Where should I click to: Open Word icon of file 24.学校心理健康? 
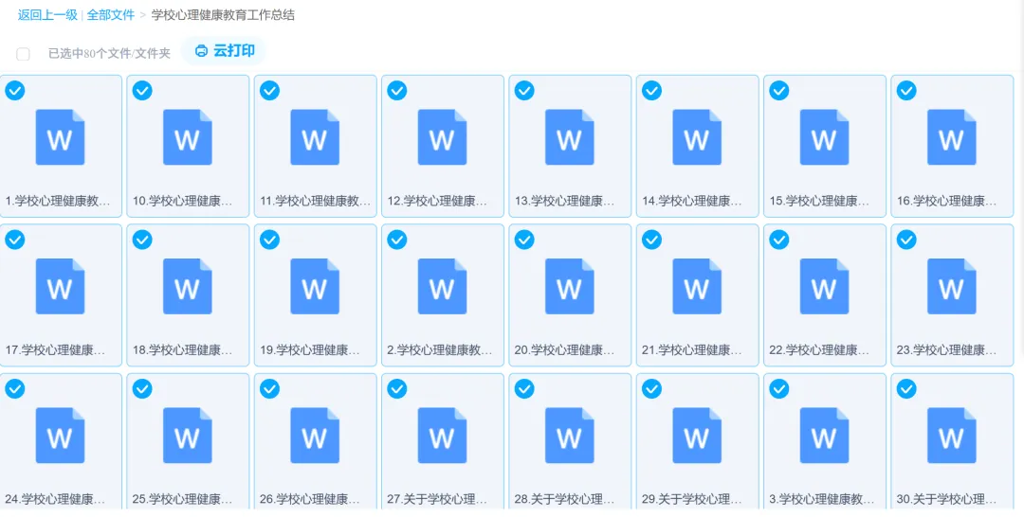[60, 436]
